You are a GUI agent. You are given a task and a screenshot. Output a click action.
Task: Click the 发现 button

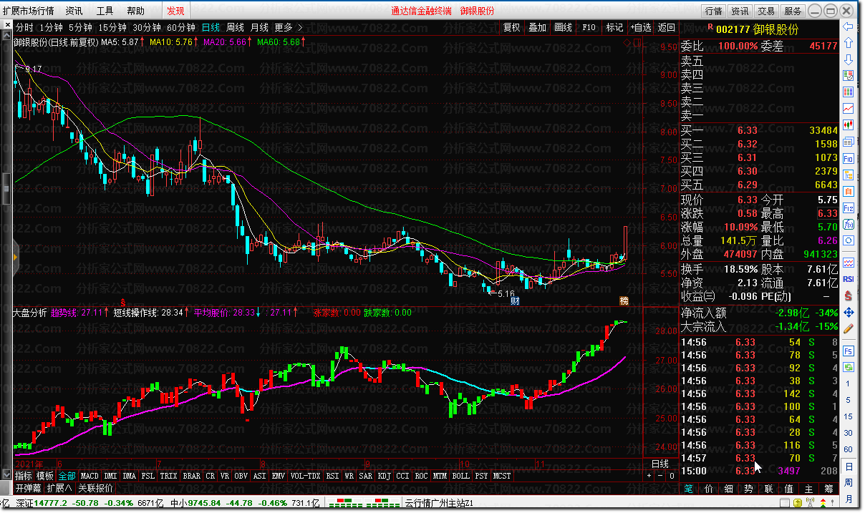coord(175,11)
